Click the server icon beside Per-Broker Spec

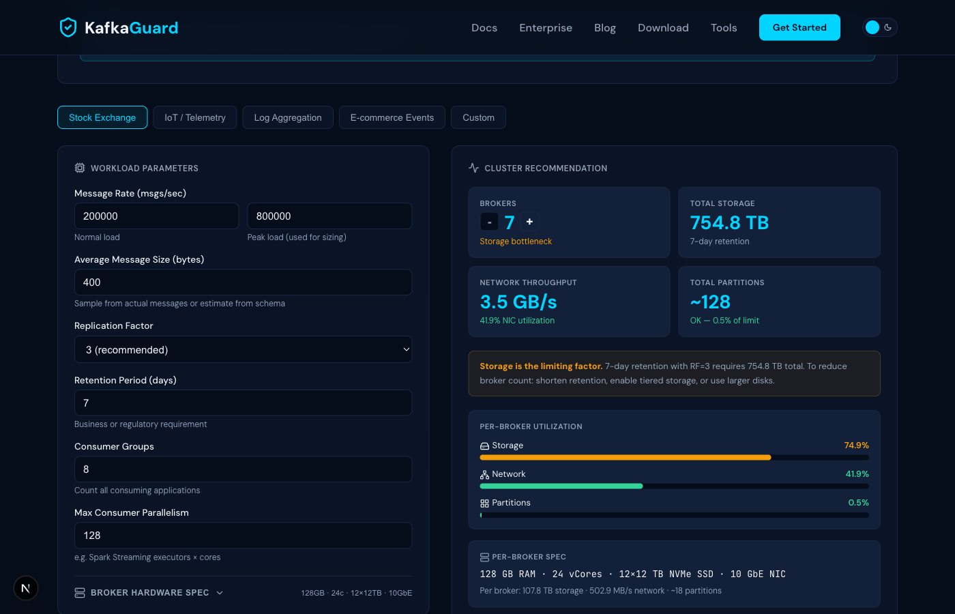click(484, 556)
